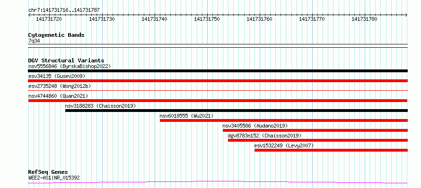Click ruler position 141731730
This screenshot has height=188, width=421.
click(102, 19)
